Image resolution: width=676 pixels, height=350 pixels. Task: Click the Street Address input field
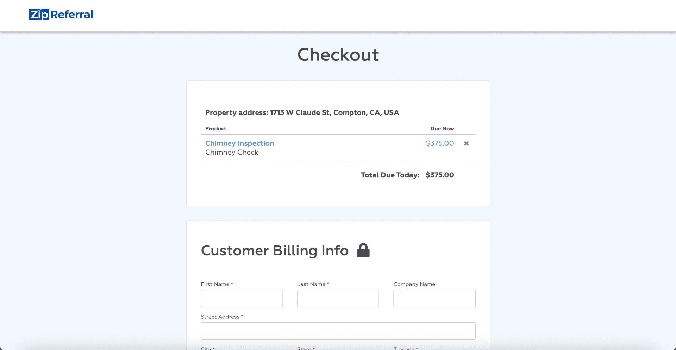click(338, 331)
